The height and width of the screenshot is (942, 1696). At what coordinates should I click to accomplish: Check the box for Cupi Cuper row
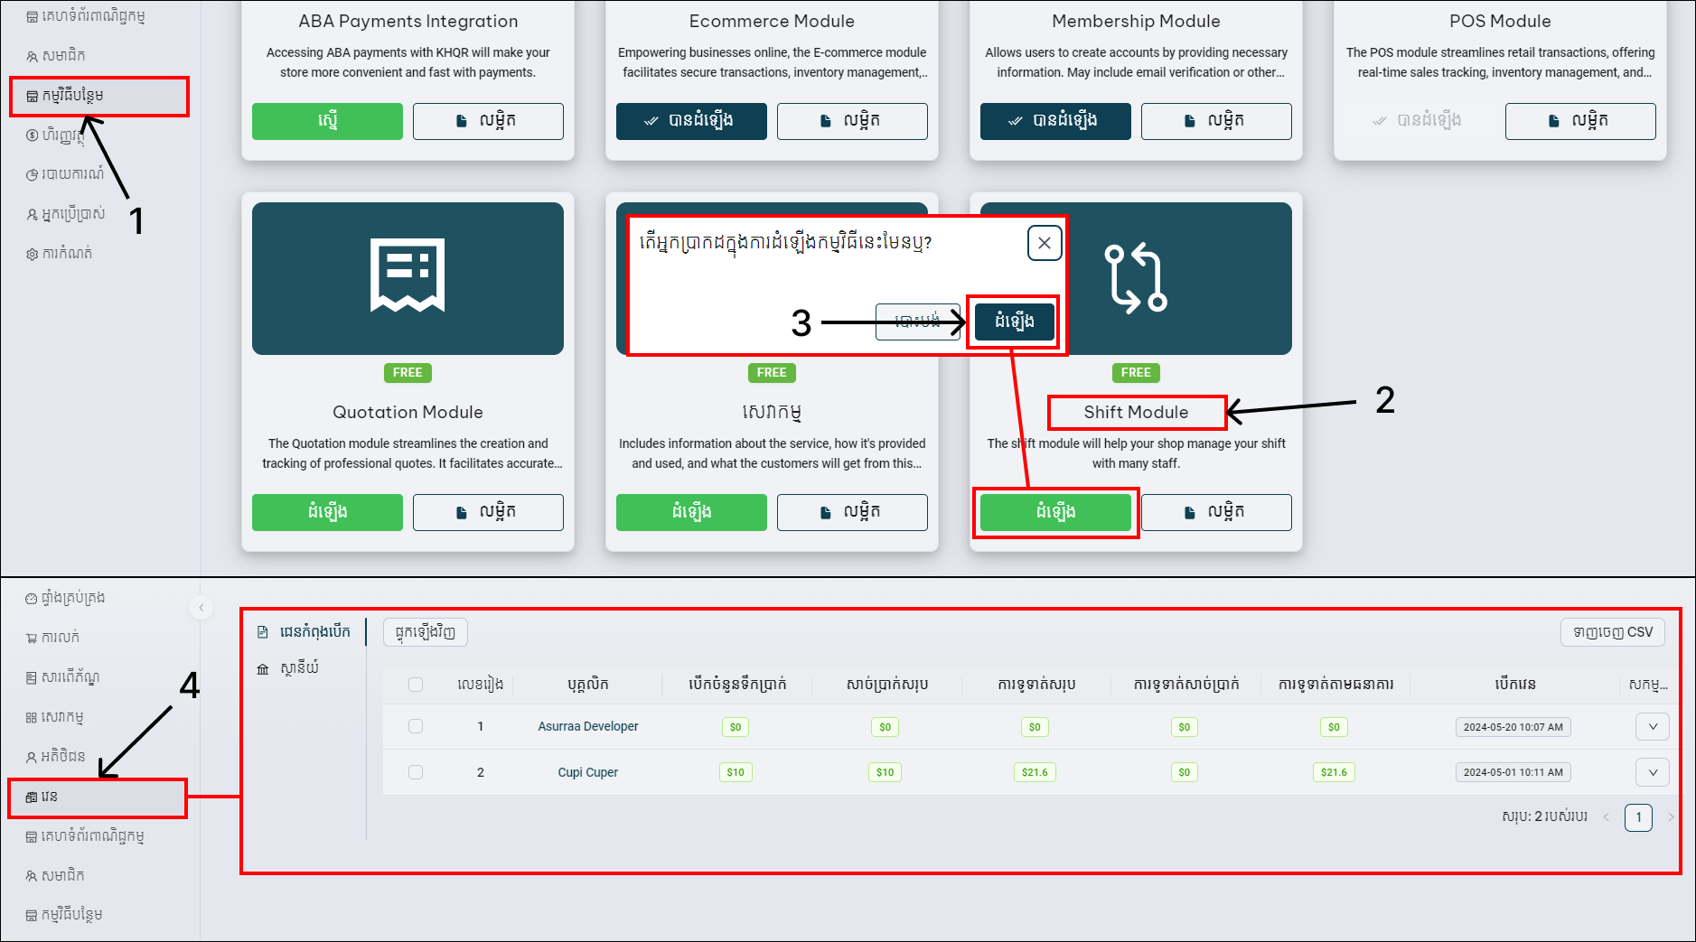[416, 772]
